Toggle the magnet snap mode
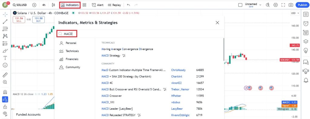The image size is (310, 119). point(5,92)
